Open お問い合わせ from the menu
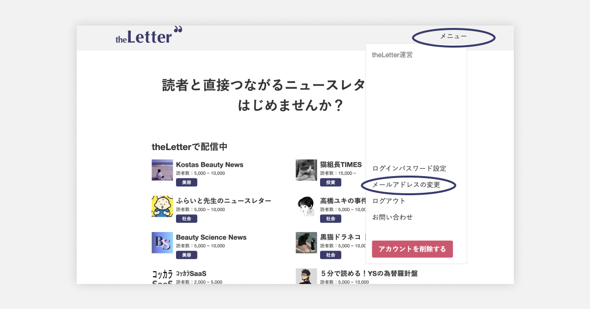 pyautogui.click(x=392, y=217)
